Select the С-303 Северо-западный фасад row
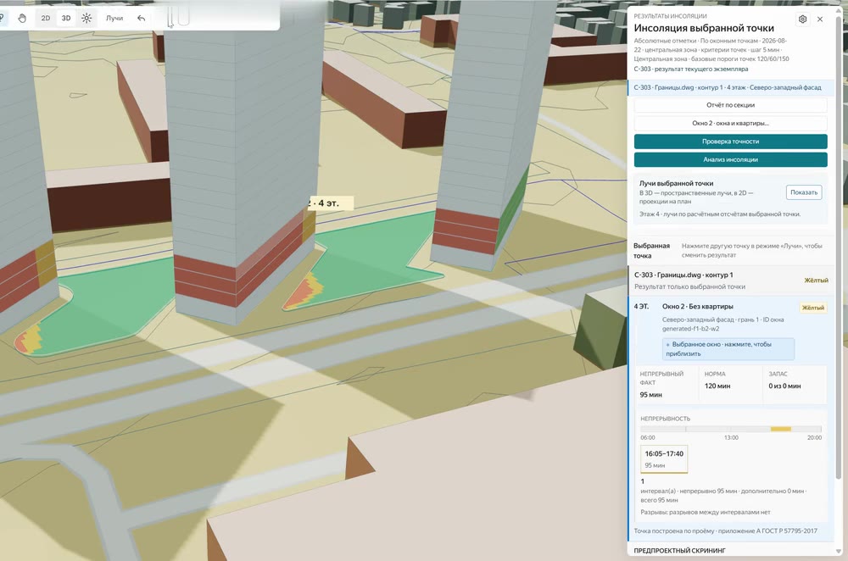 tap(731, 87)
